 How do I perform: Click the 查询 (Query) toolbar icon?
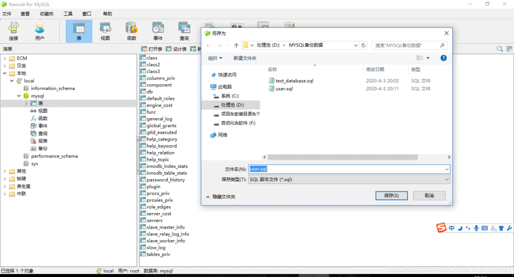pos(184,31)
